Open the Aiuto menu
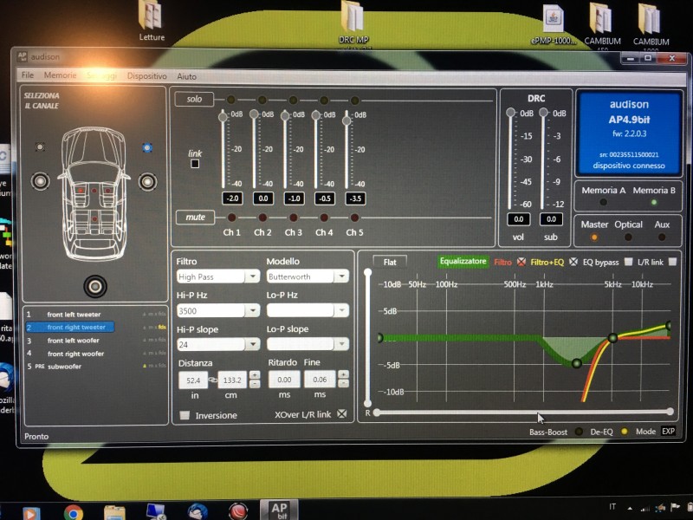The image size is (693, 520). click(186, 76)
